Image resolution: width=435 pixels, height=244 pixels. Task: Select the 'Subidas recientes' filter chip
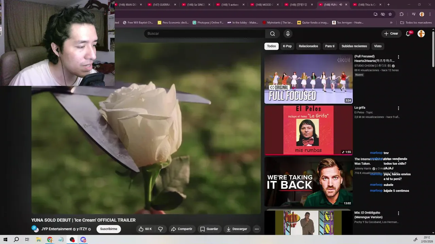pos(354,46)
